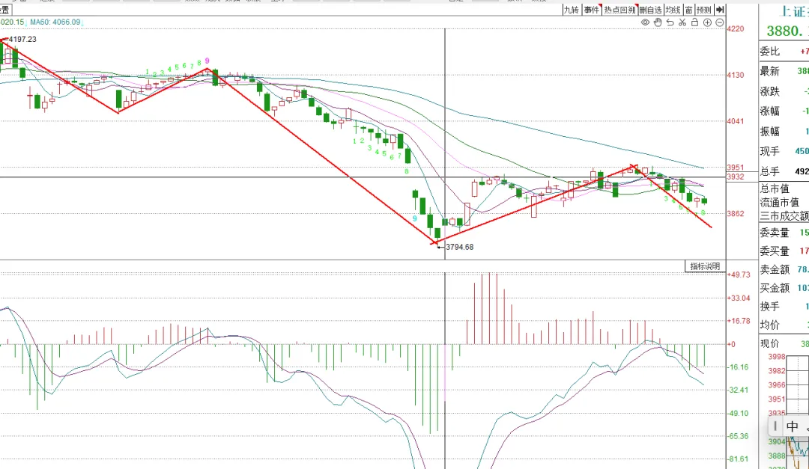Viewport: 809px width, 469px height.
Task: Click the 现手 row label
Action: coord(770,152)
